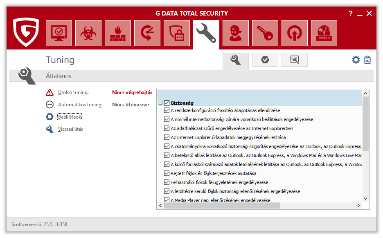The width and height of the screenshot is (383, 238).
Task: Uncheck Felhasználói fiókok felügyeletének engedélyezése
Action: (x=167, y=182)
